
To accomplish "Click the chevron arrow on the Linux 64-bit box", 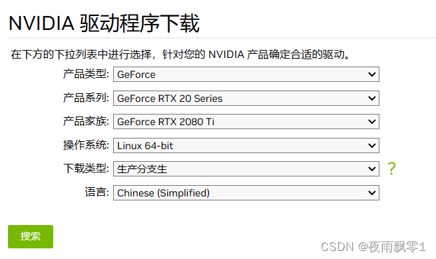I will (x=372, y=146).
